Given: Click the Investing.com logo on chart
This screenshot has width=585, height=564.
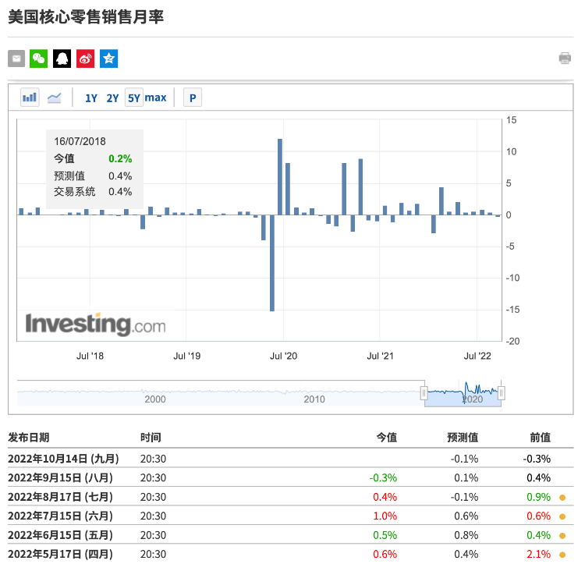Looking at the screenshot, I should coord(95,324).
